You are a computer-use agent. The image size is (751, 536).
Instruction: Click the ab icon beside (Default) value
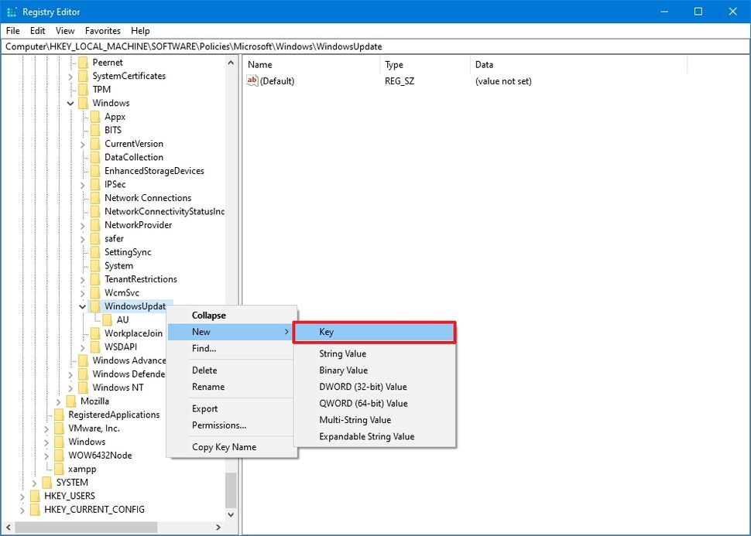252,80
